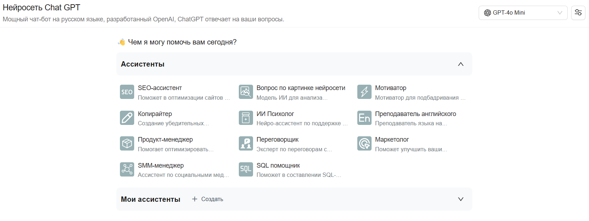Click the plus icon next to Создать

point(195,199)
